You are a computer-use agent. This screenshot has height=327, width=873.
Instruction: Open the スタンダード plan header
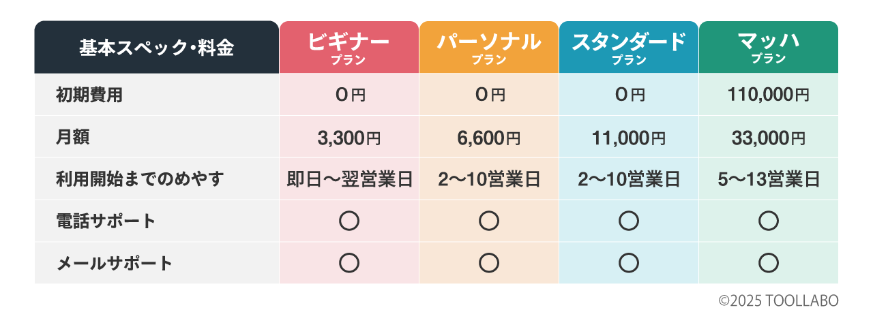click(629, 47)
